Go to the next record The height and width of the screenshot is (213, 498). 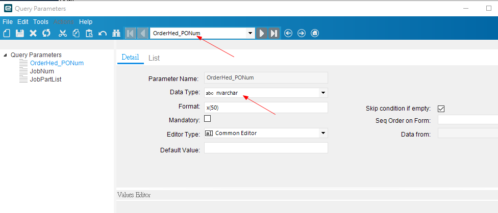[x=262, y=33]
